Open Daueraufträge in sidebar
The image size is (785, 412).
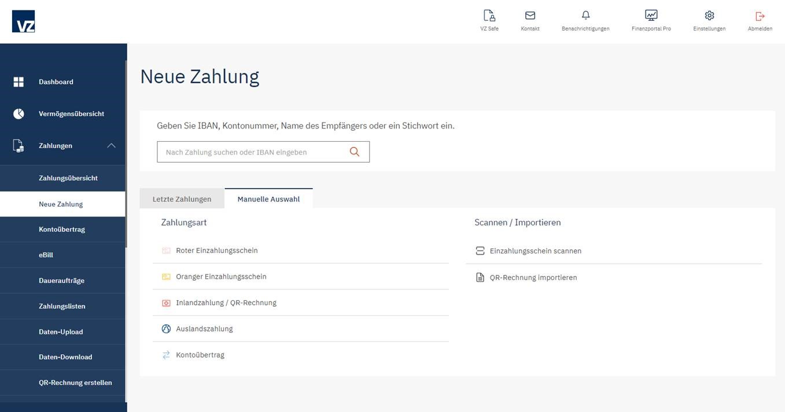click(x=62, y=281)
